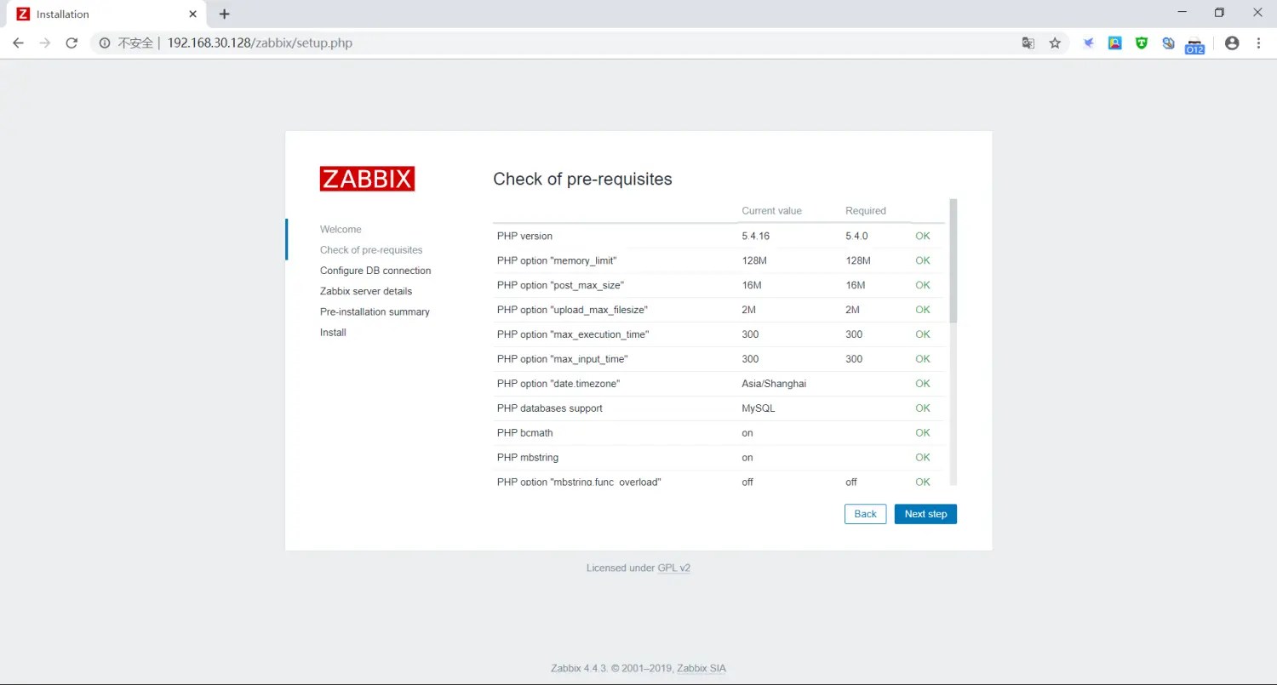This screenshot has height=685, width=1277.
Task: Click the not-secure site info icon
Action: coord(105,43)
